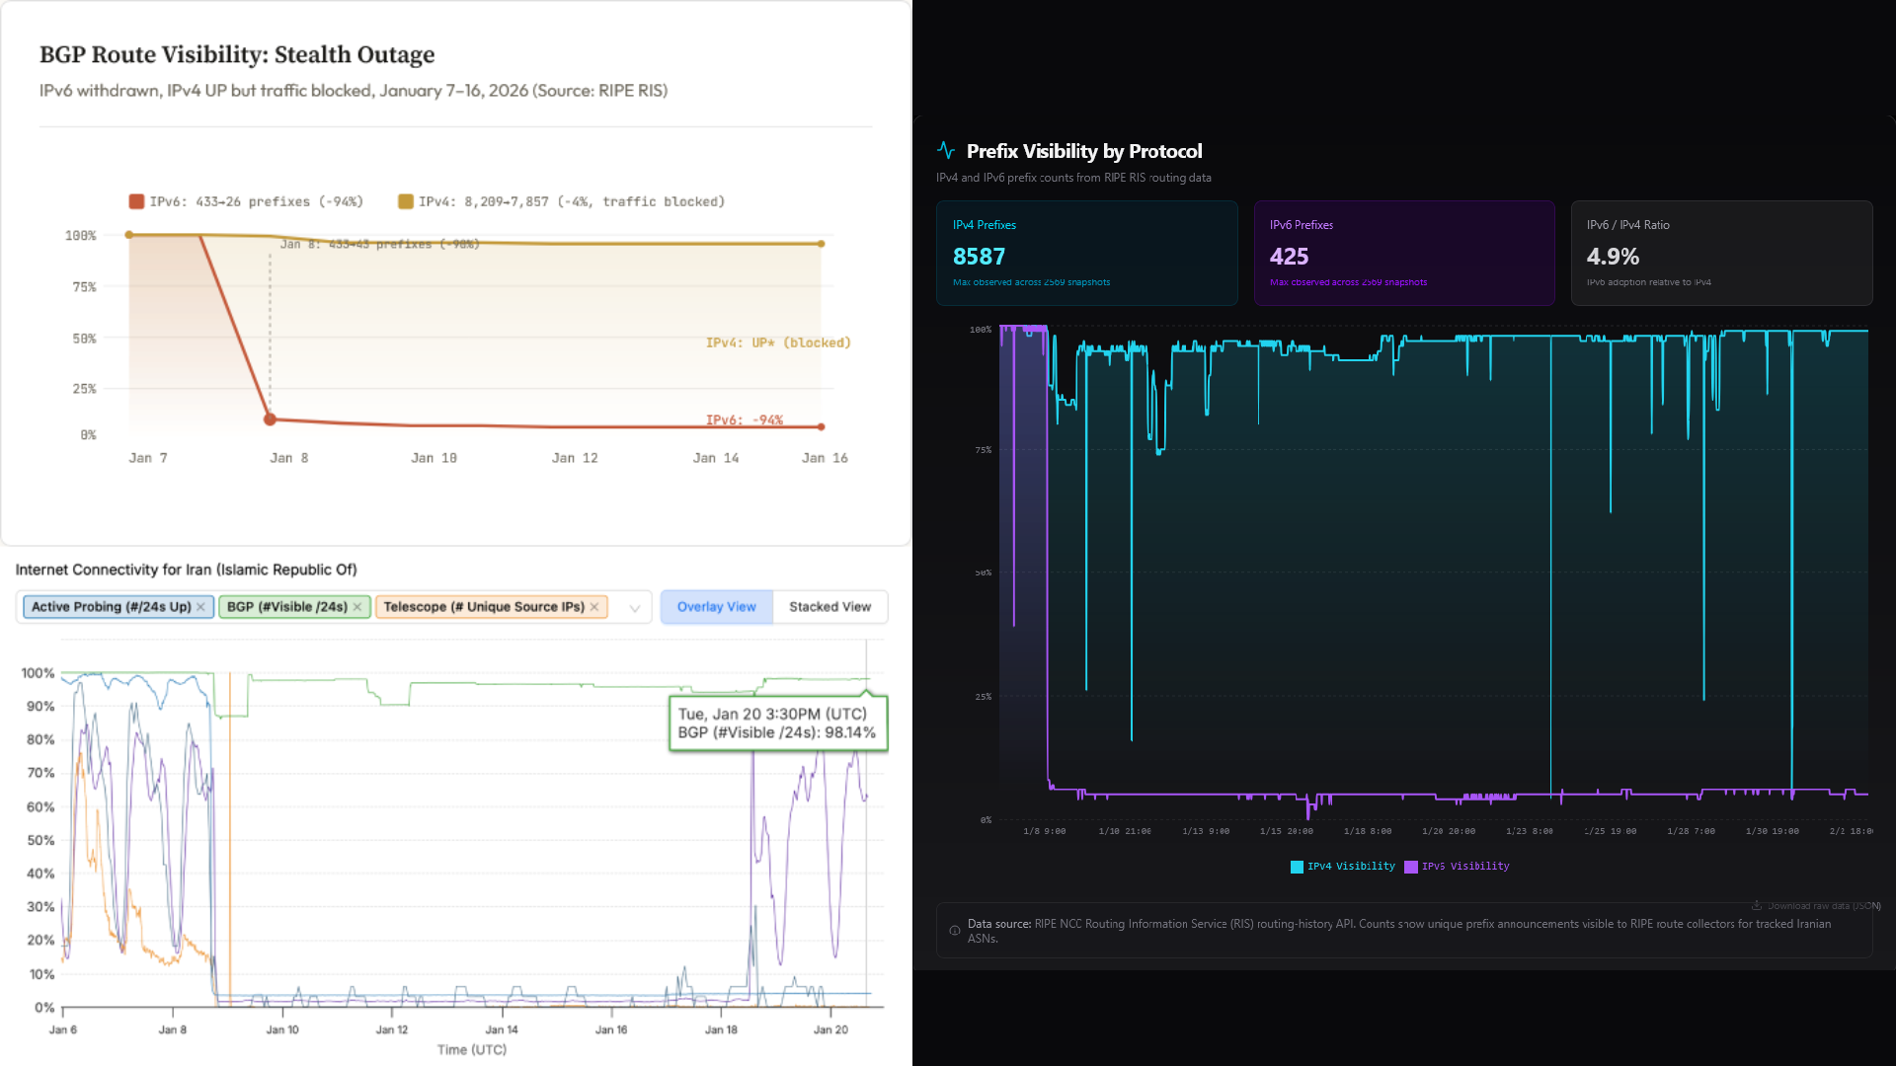Switch to Overlay View
Image resolution: width=1896 pixels, height=1066 pixels.
[716, 607]
